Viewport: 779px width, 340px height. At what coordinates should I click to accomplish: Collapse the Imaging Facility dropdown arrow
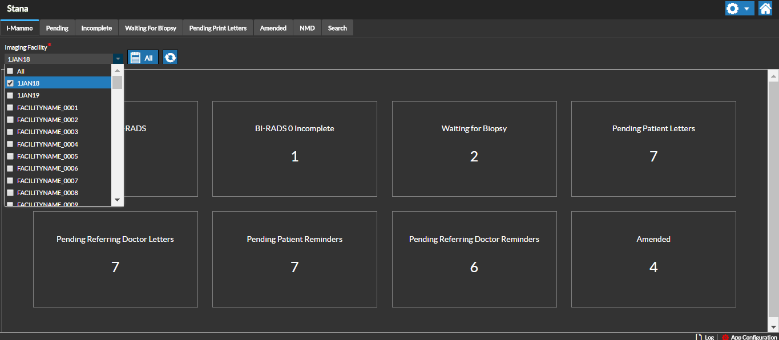118,59
